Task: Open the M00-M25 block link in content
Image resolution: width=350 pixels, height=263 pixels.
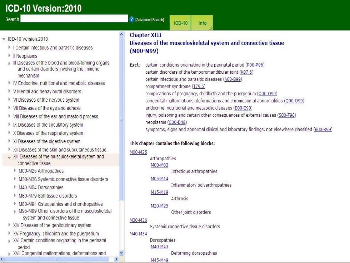Action: 138,152
